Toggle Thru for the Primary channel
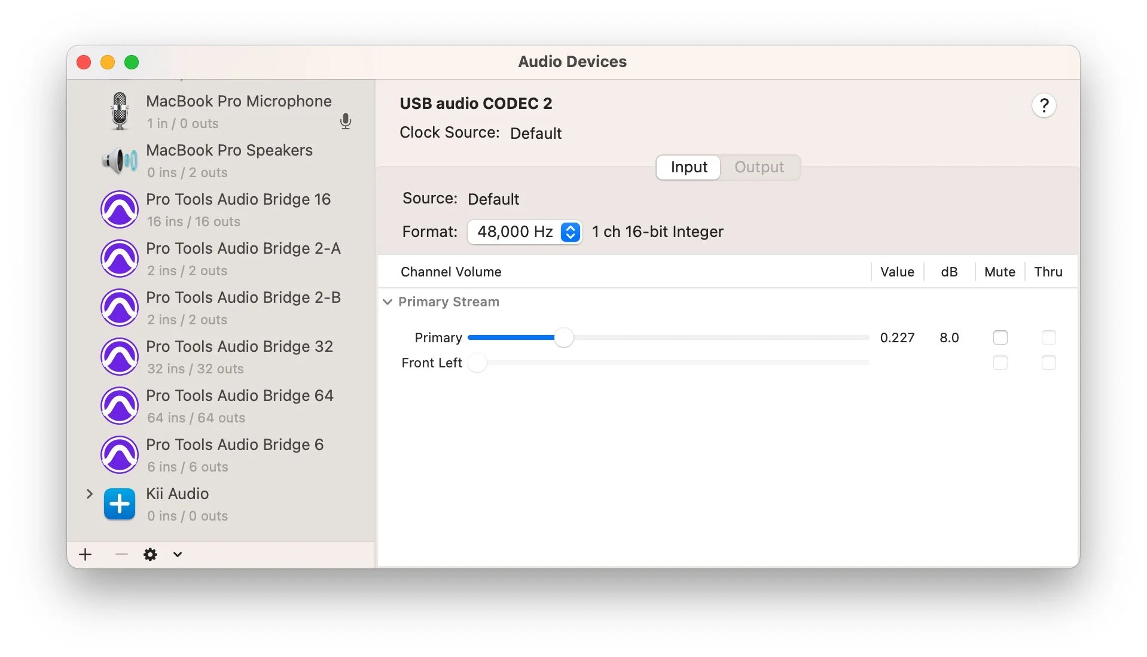Image resolution: width=1147 pixels, height=657 pixels. click(x=1048, y=337)
